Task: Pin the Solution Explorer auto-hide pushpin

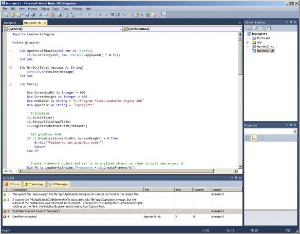Action: click(292, 22)
